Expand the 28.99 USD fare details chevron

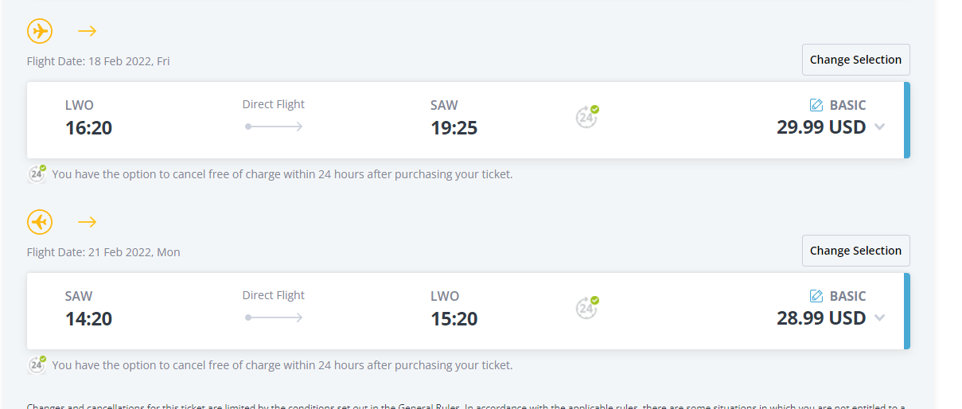coord(879,318)
